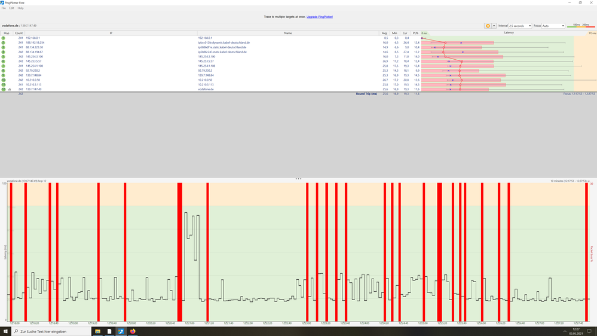Open the white document app in taskbar
The height and width of the screenshot is (336, 597).
(109, 331)
